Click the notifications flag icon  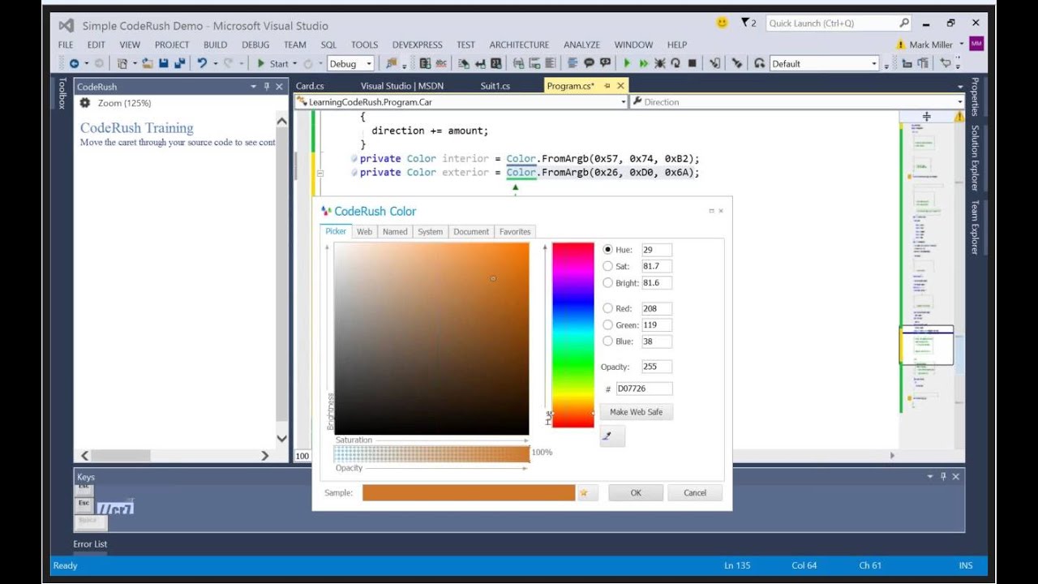click(x=746, y=23)
